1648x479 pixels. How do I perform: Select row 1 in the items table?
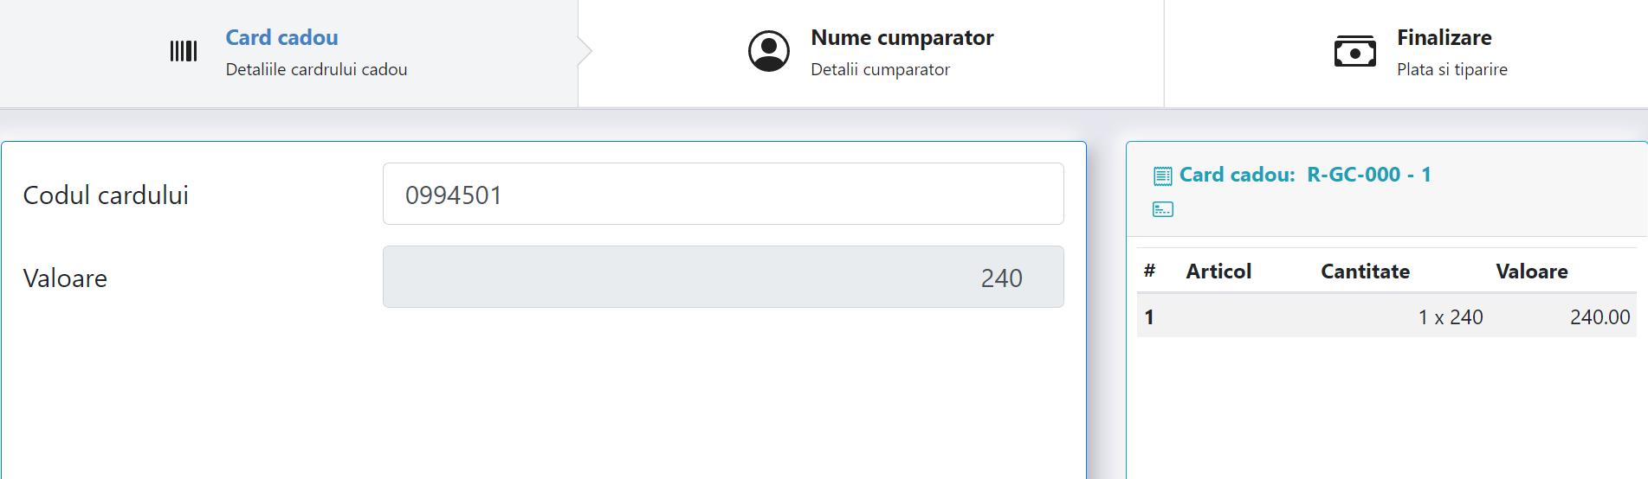click(x=1386, y=316)
